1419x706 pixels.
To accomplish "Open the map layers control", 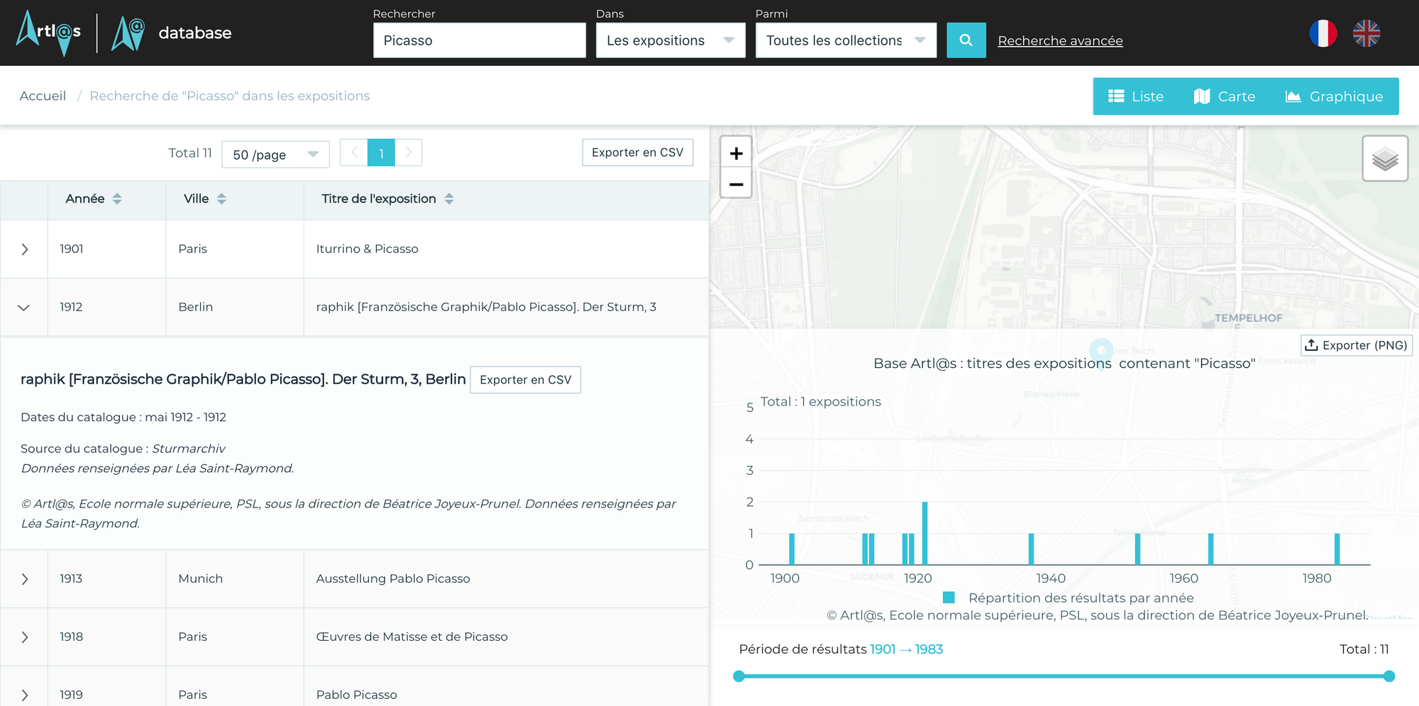I will [1384, 159].
